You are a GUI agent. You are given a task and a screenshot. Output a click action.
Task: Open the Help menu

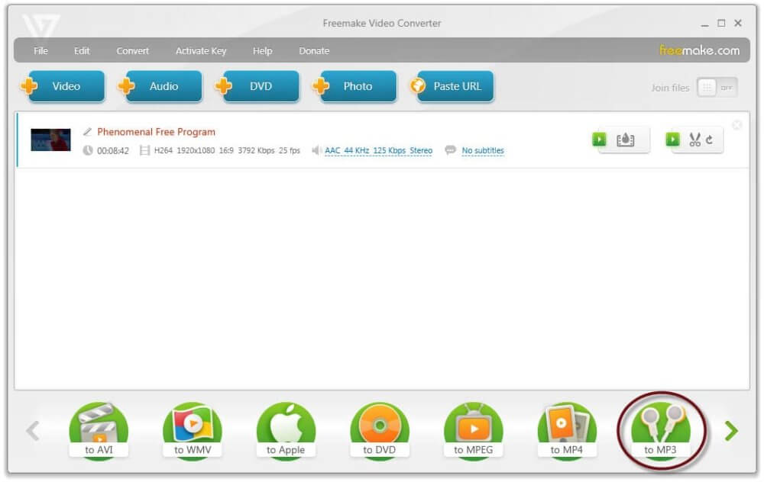[262, 50]
